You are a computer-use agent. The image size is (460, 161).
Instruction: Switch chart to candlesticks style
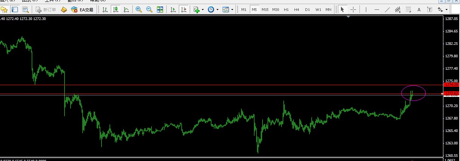(115, 9)
